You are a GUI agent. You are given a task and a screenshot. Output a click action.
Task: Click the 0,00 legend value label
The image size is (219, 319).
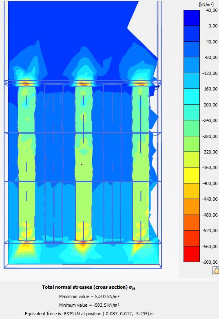coord(213,26)
